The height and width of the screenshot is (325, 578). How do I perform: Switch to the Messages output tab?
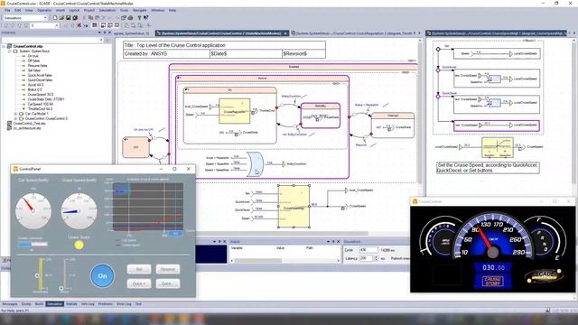pyautogui.click(x=10, y=304)
